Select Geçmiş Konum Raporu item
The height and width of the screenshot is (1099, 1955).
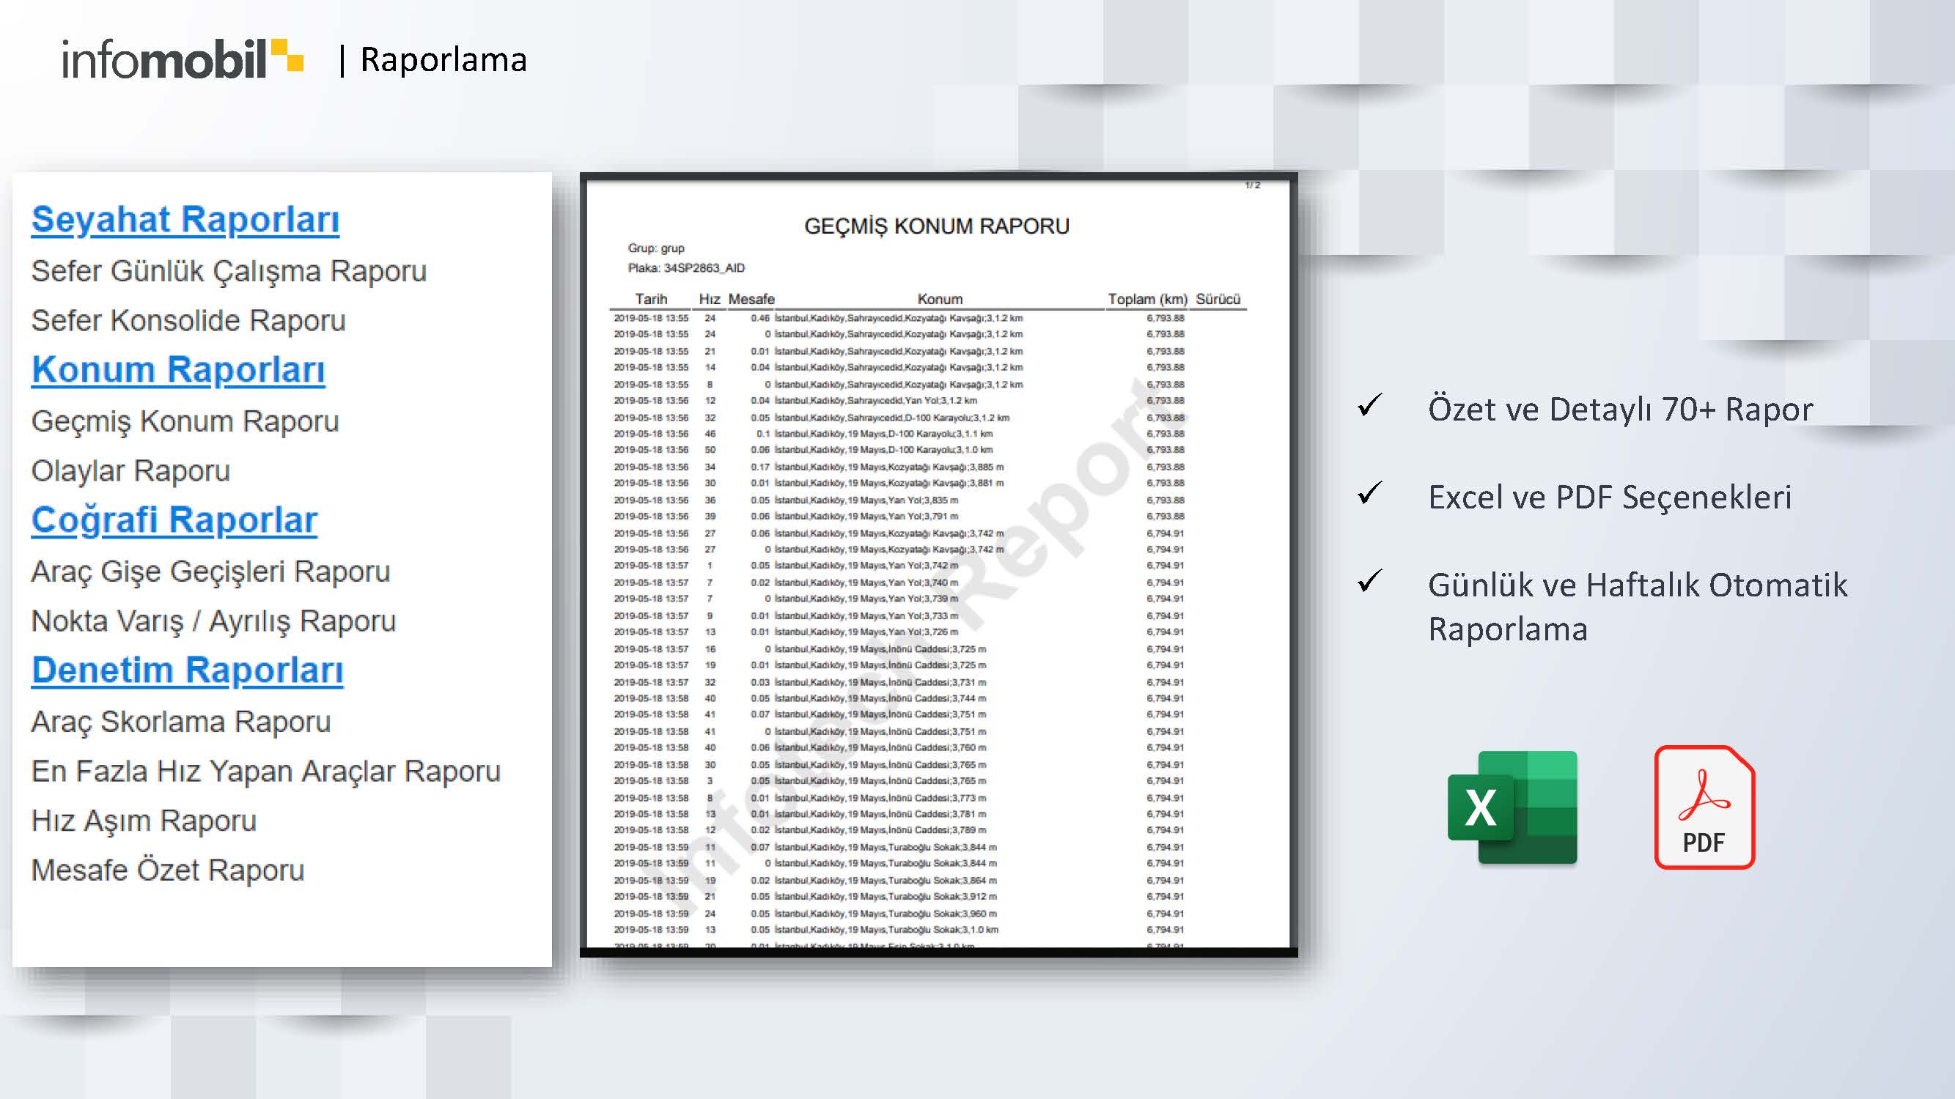(x=185, y=422)
